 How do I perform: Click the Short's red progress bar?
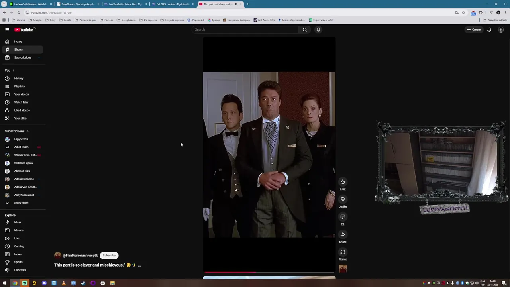pyautogui.click(x=229, y=272)
